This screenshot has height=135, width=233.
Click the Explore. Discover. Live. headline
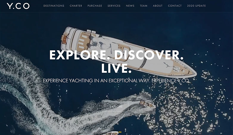point(117,61)
